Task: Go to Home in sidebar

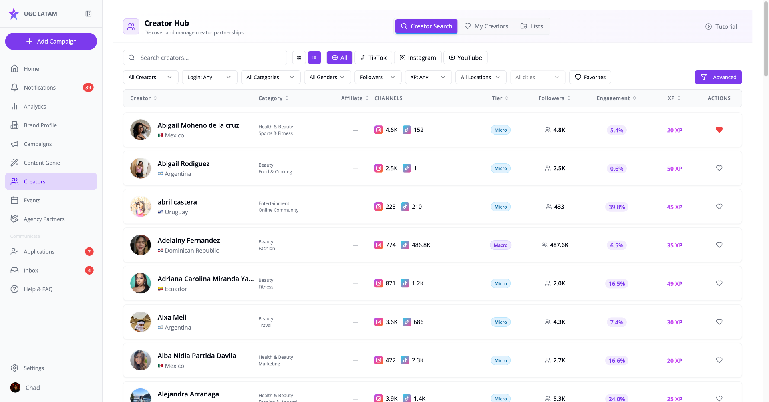Action: 51,69
